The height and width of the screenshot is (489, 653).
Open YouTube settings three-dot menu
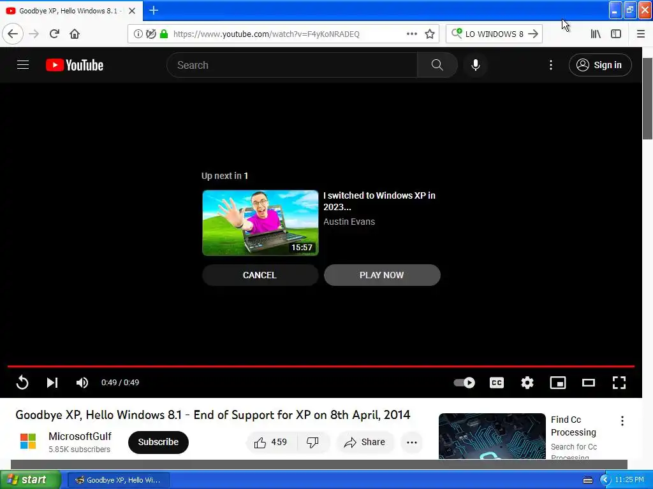[550, 65]
